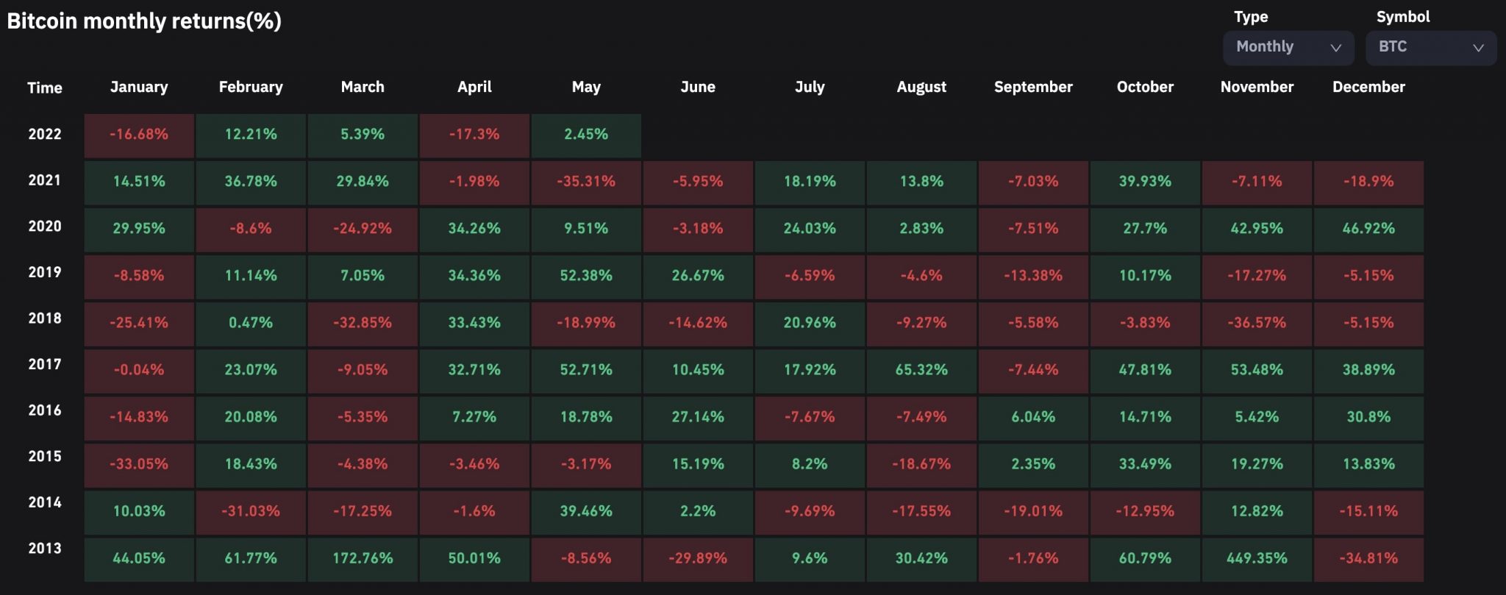Image resolution: width=1506 pixels, height=595 pixels.
Task: Click the chevron arrow in the BTC selector
Action: point(1478,48)
